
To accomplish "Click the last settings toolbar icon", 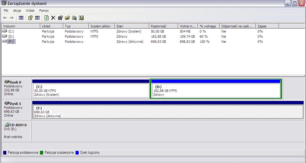I will click(81, 18).
